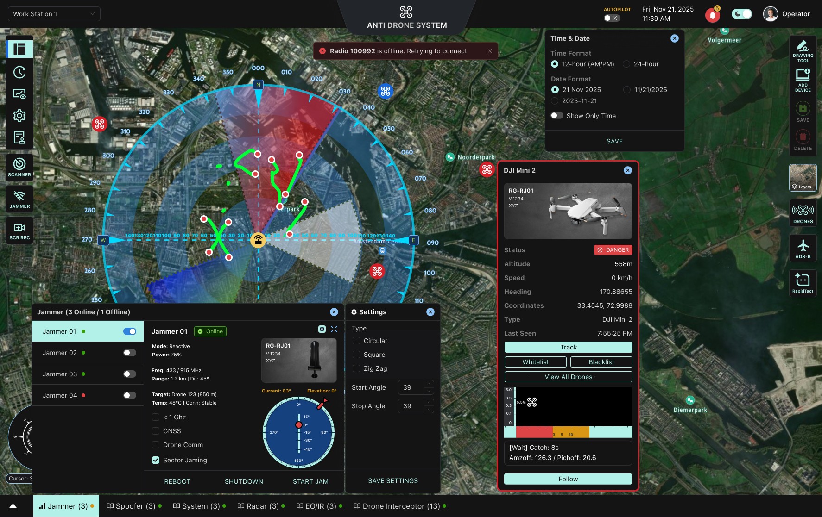This screenshot has width=822, height=517.
Task: Open the layout panel icon in left sidebar
Action: click(19, 49)
